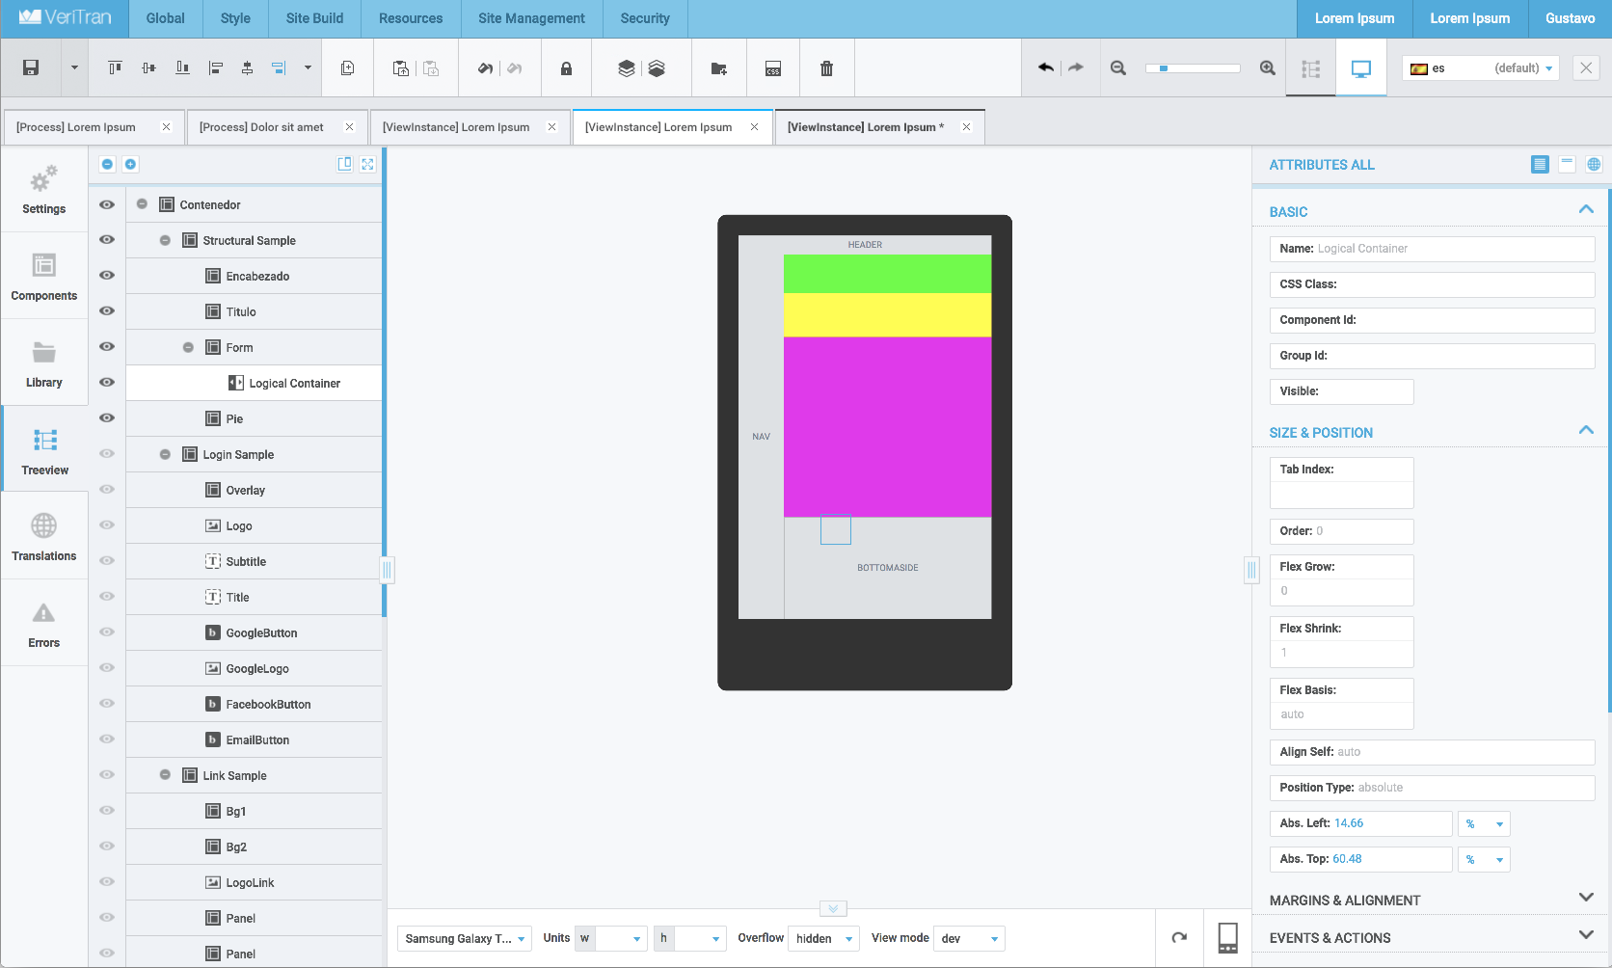Open the Errors sidebar panel
The height and width of the screenshot is (968, 1612).
(x=44, y=623)
